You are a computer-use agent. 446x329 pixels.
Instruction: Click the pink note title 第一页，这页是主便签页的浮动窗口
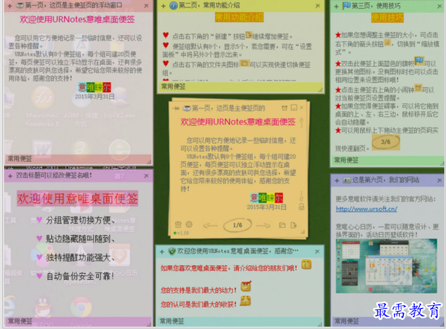tap(73, 5)
